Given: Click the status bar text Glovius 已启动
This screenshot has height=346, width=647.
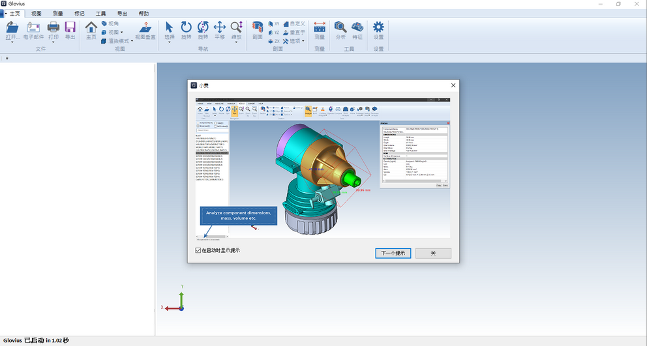Looking at the screenshot, I should pyautogui.click(x=37, y=341).
